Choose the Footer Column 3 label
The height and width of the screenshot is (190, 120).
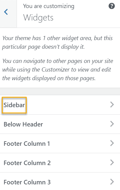(x=27, y=182)
